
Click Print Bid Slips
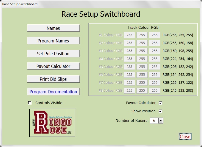tap(53, 79)
